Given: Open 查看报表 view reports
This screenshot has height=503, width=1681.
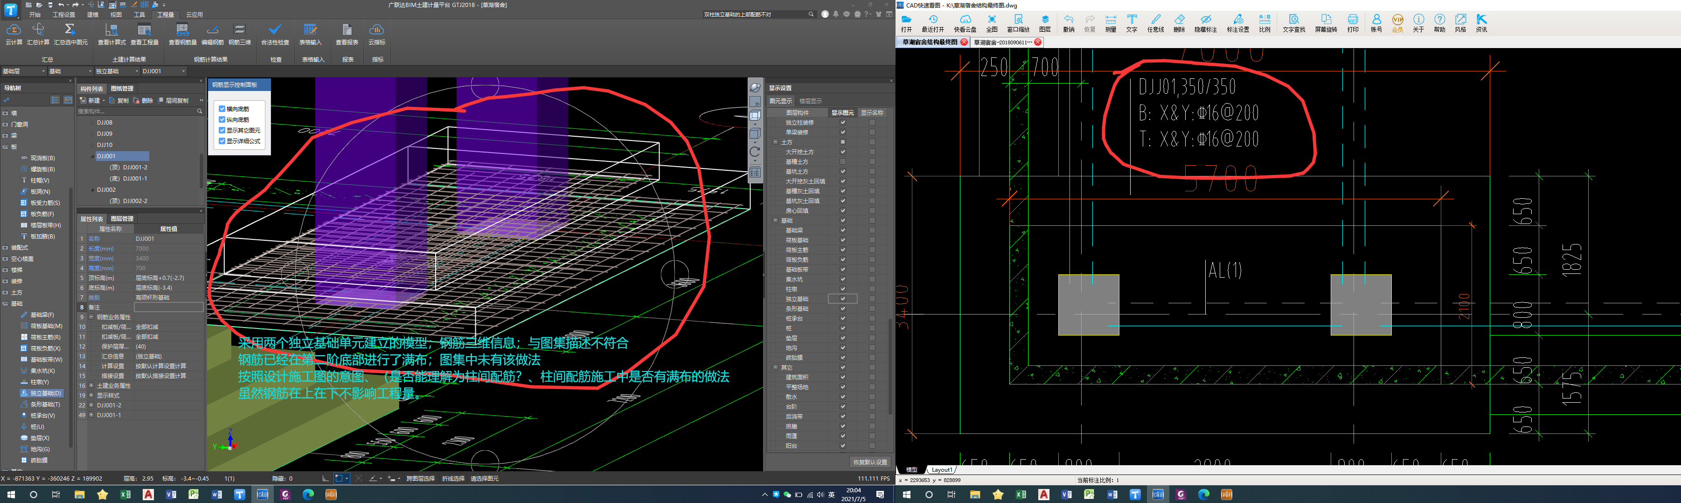Looking at the screenshot, I should [x=347, y=34].
